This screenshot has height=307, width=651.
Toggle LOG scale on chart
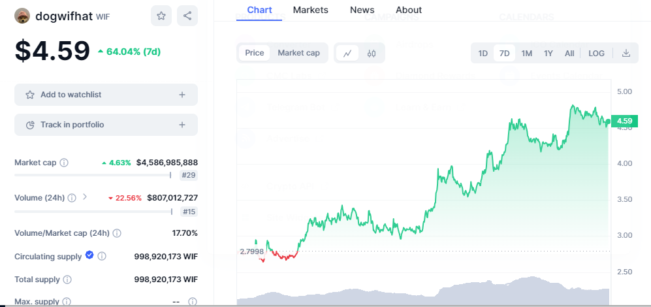[x=597, y=53]
